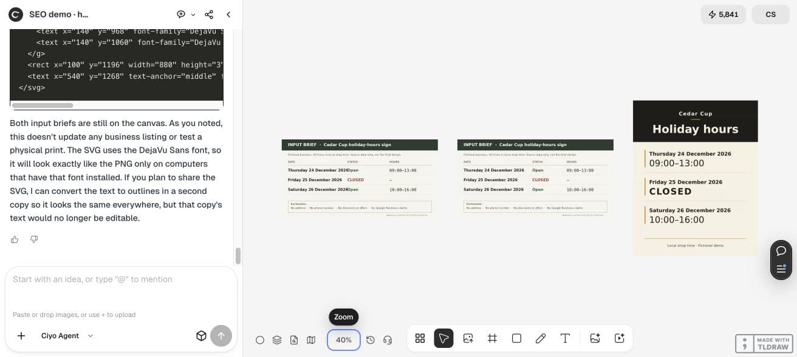Open the four-squares grid tool

click(420, 338)
